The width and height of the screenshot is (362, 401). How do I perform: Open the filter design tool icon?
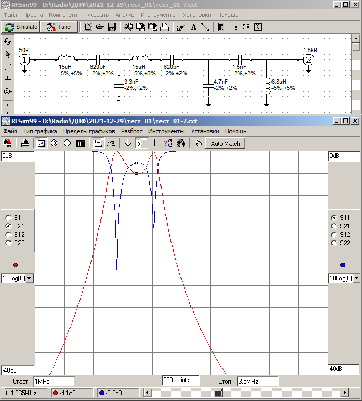(x=258, y=27)
